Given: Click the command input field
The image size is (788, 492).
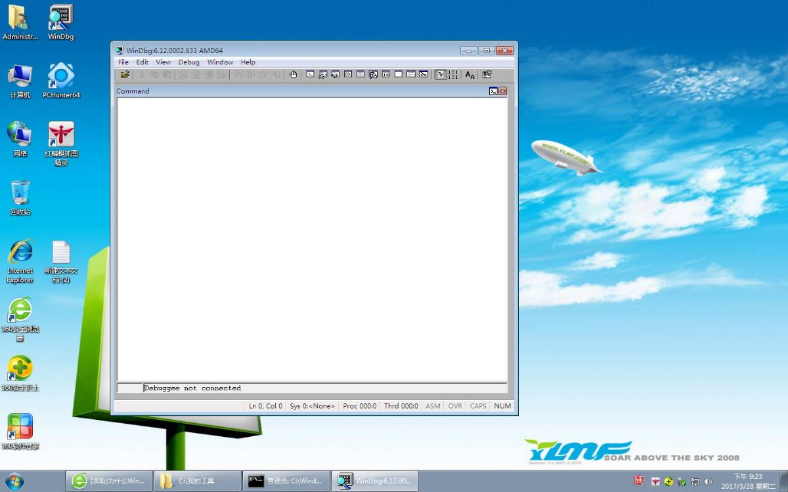Looking at the screenshot, I should click(325, 388).
